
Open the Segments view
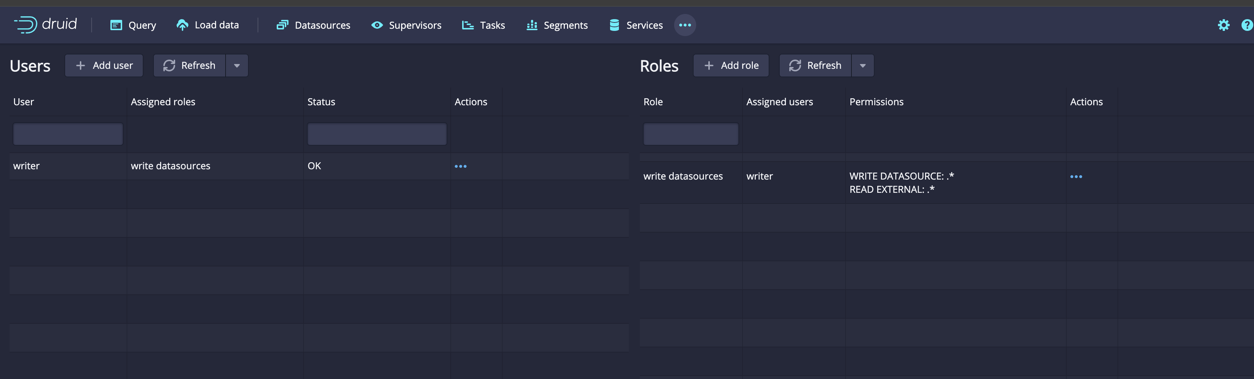[557, 25]
